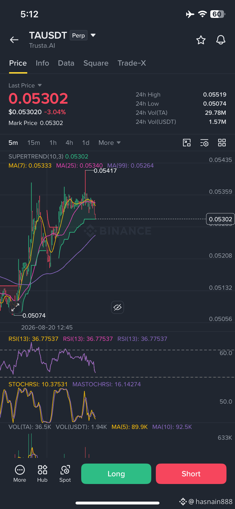Tap the TAUSDT symbol title
Viewport: 235px width, 509px height.
(48, 35)
